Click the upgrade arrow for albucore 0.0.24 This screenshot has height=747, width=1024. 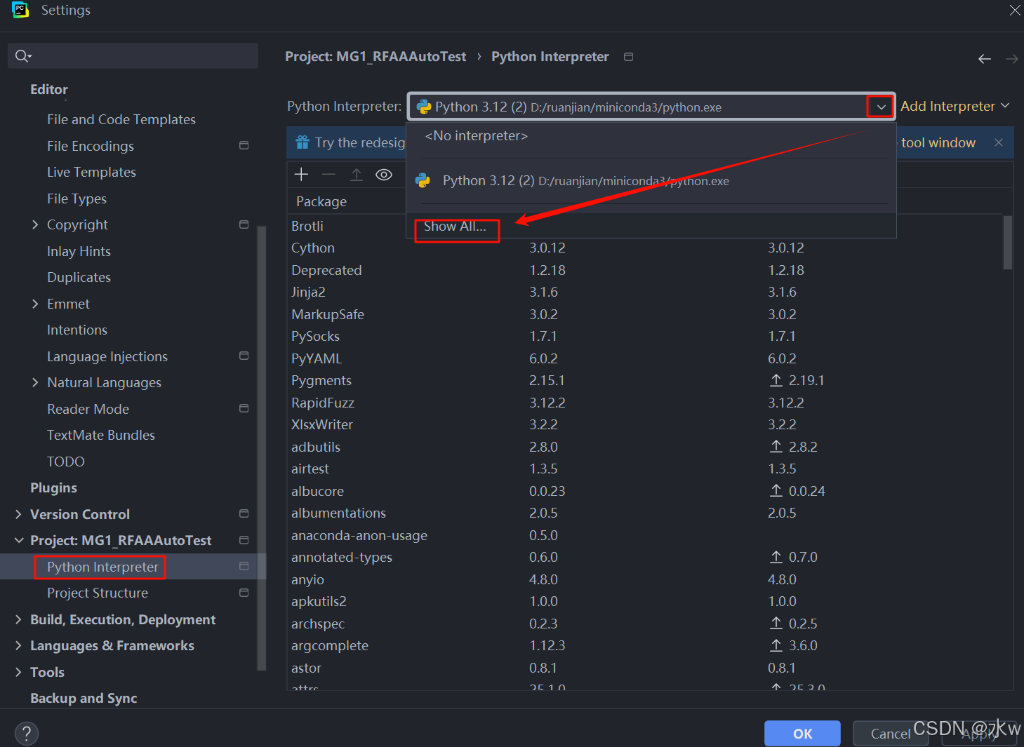[776, 490]
